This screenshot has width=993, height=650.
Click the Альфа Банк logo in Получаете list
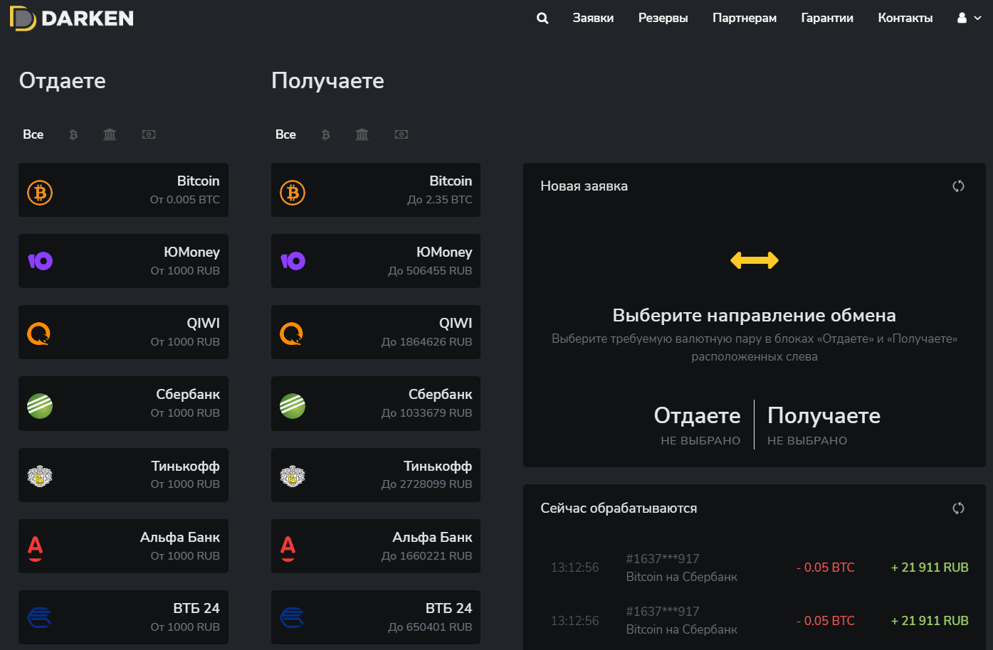(288, 548)
